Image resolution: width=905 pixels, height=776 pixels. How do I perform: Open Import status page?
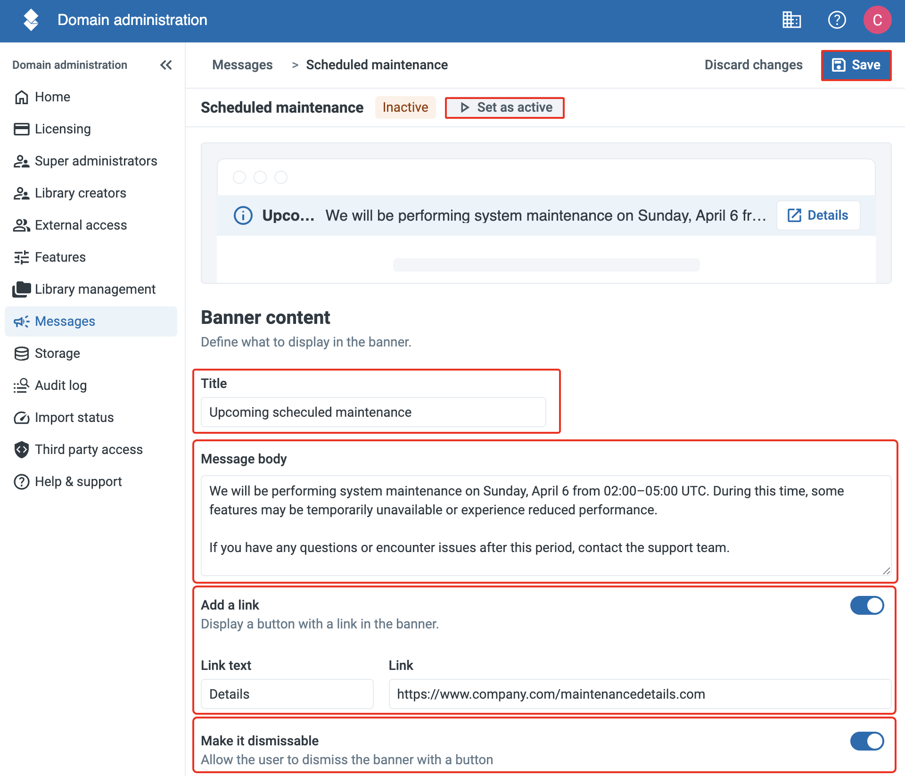[91, 417]
